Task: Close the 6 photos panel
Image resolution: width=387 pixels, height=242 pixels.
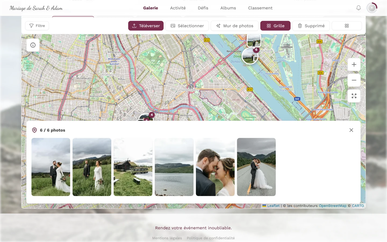Action: tap(351, 130)
